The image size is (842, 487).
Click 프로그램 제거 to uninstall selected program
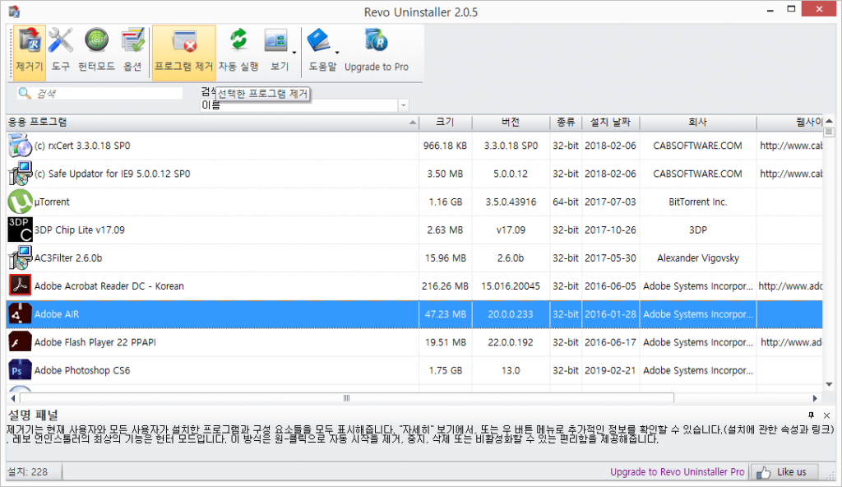pyautogui.click(x=183, y=52)
